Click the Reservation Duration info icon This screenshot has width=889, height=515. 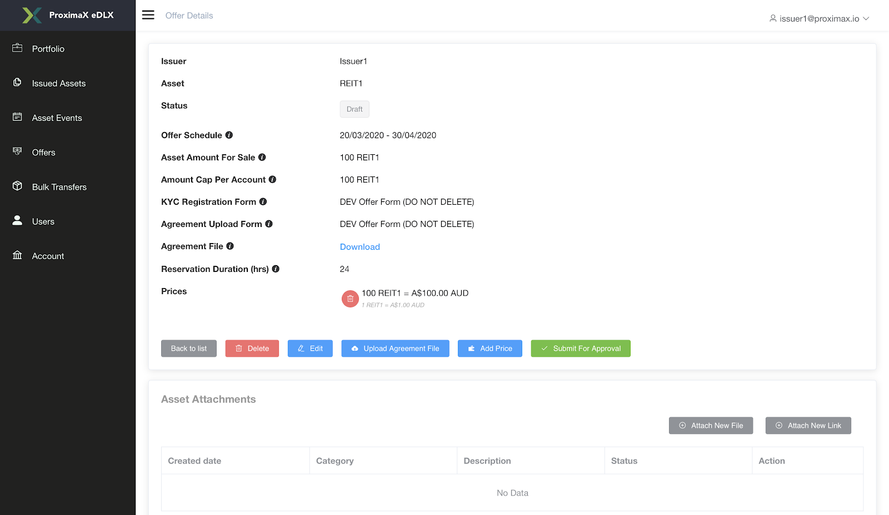(276, 269)
